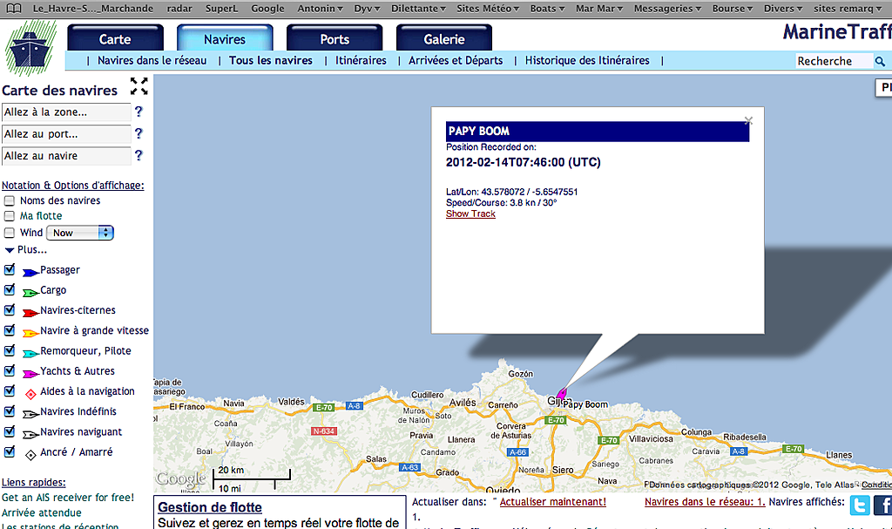Uncheck Navires Indéfinis filter

point(9,411)
